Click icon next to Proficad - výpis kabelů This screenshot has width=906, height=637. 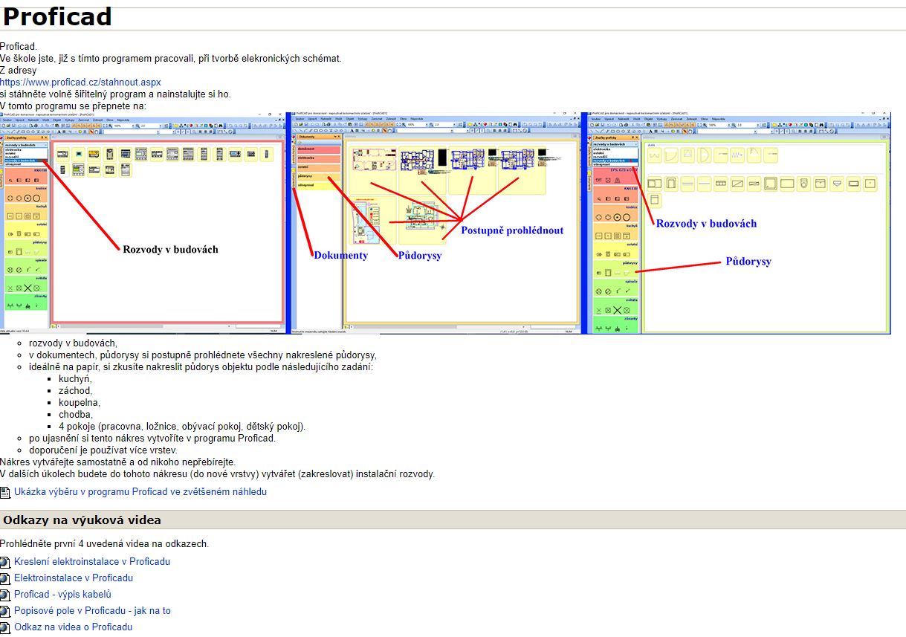click(x=6, y=595)
